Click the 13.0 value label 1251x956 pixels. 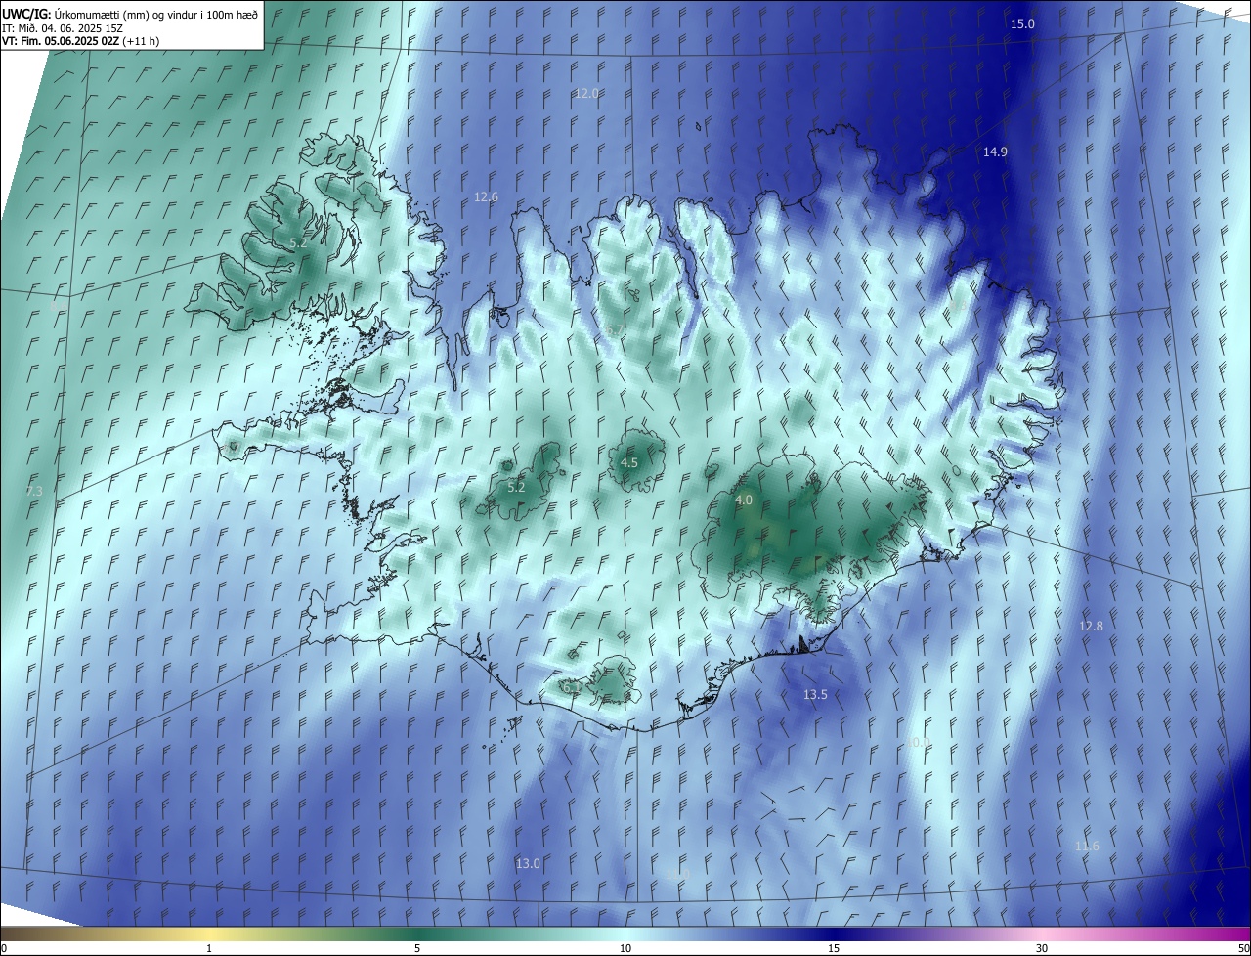click(528, 863)
